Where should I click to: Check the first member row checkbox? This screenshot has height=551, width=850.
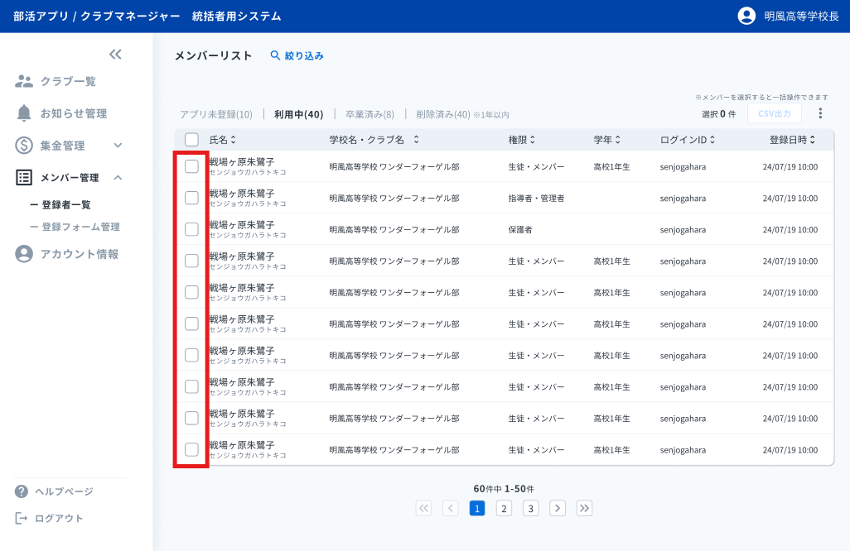coord(191,166)
